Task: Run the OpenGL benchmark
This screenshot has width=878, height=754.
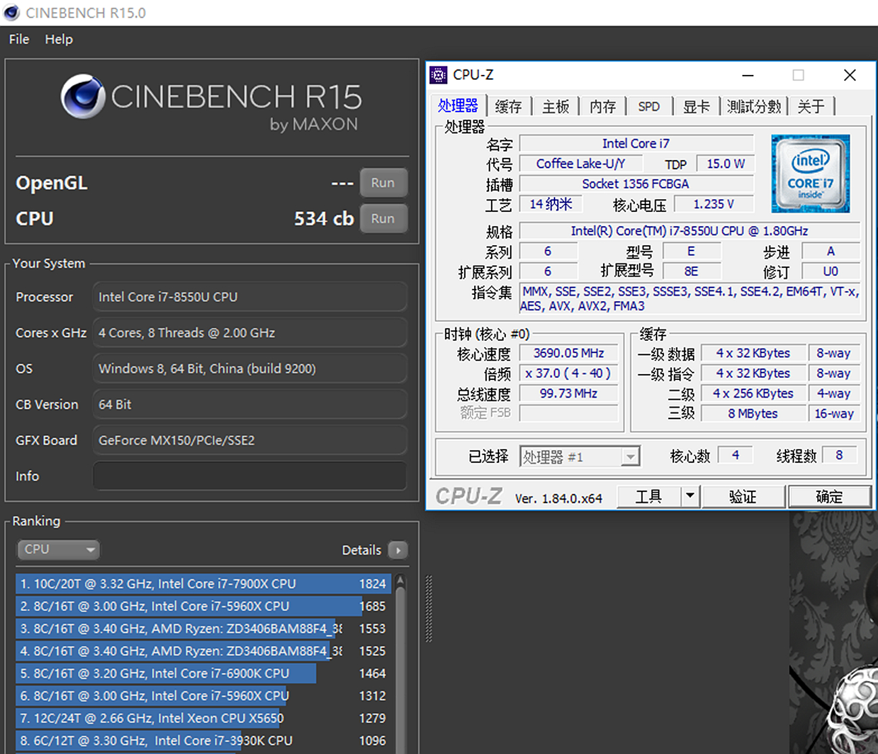Action: pyautogui.click(x=382, y=183)
